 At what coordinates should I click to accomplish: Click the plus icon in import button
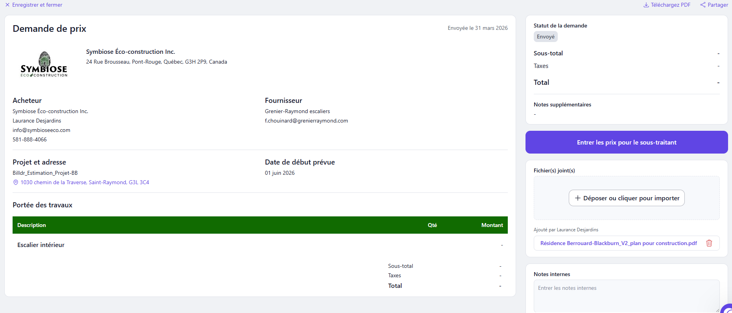coord(577,198)
